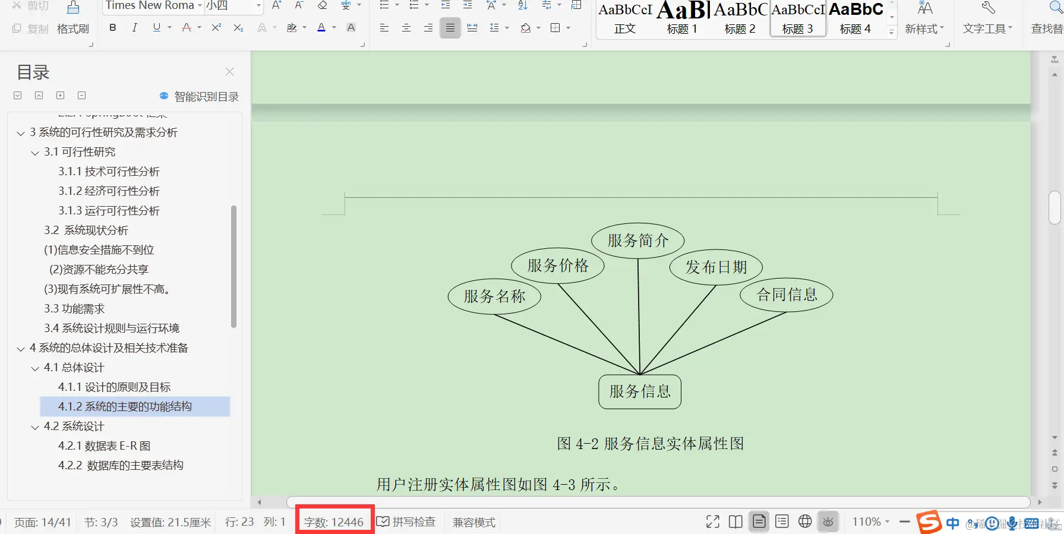This screenshot has height=534, width=1064.
Task: Click the increase indent icon
Action: (468, 5)
